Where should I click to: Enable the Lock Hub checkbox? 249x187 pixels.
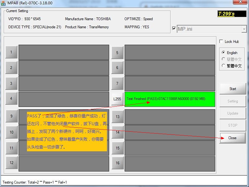[x=222, y=41]
